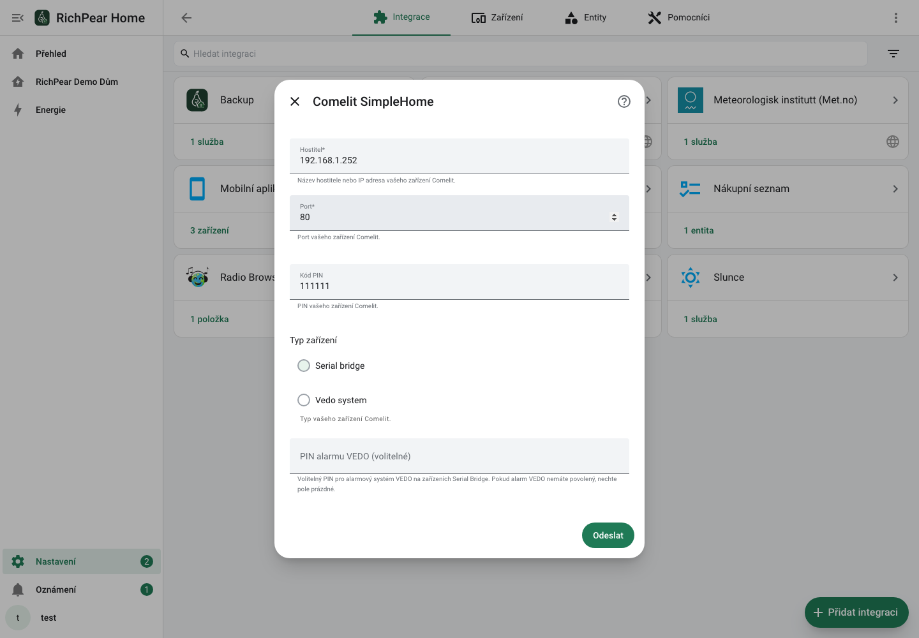
Task: Click the Oznámení badge showing 1
Action: coord(147,590)
